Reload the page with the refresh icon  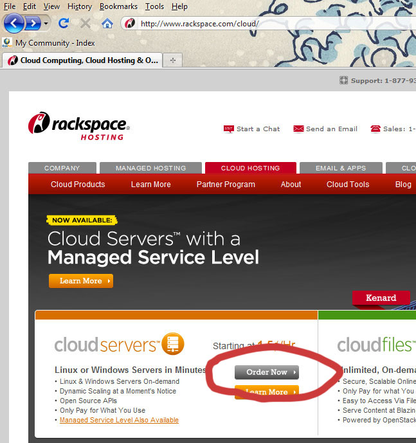pyautogui.click(x=64, y=23)
